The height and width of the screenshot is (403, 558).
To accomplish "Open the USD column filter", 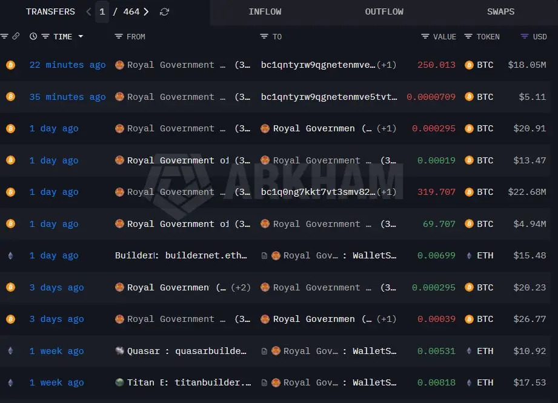I will coord(525,36).
